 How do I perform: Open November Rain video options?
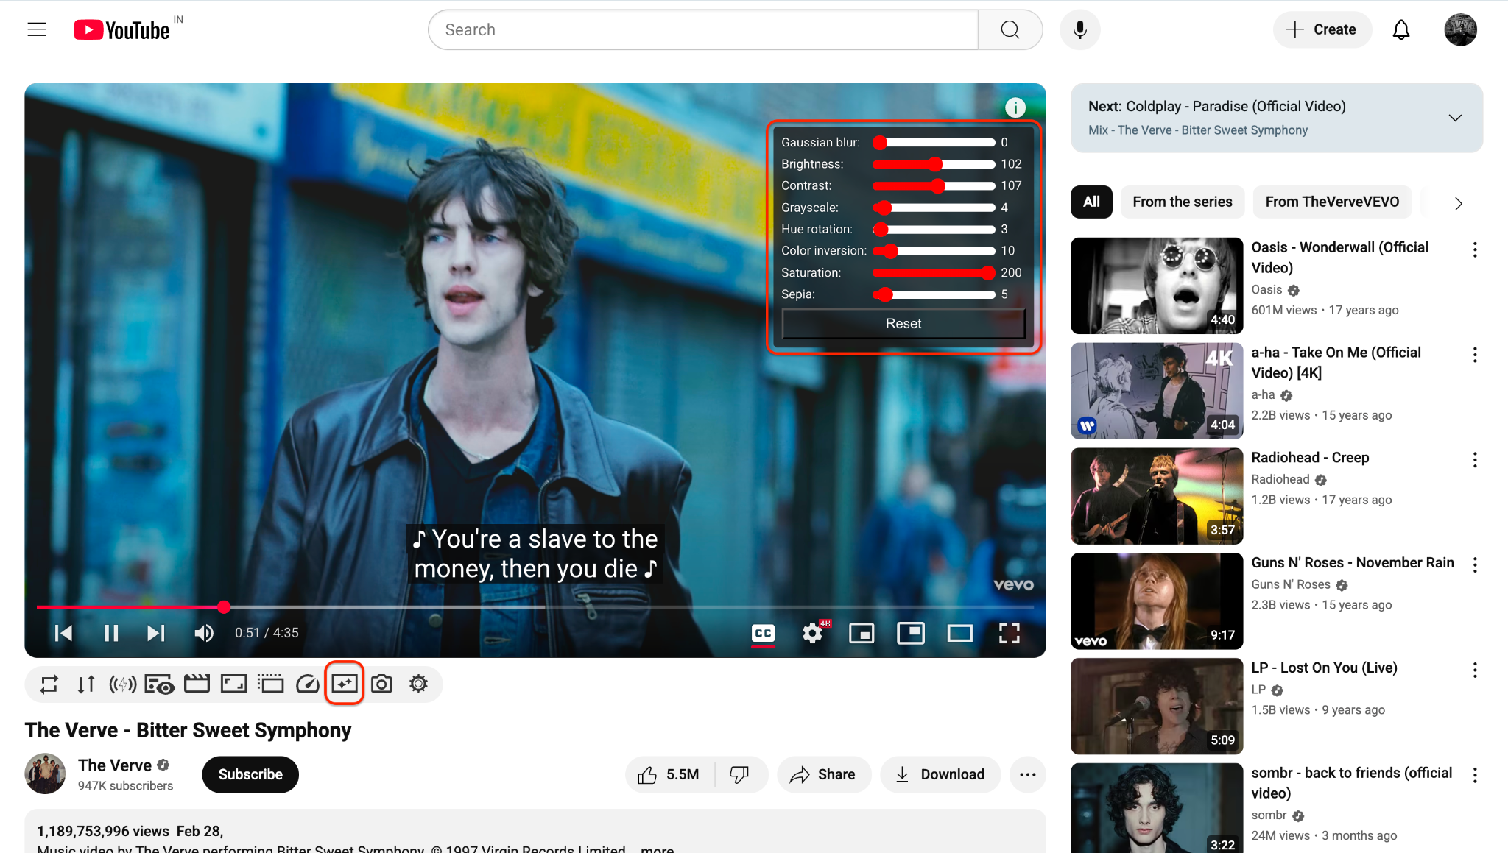(1474, 565)
